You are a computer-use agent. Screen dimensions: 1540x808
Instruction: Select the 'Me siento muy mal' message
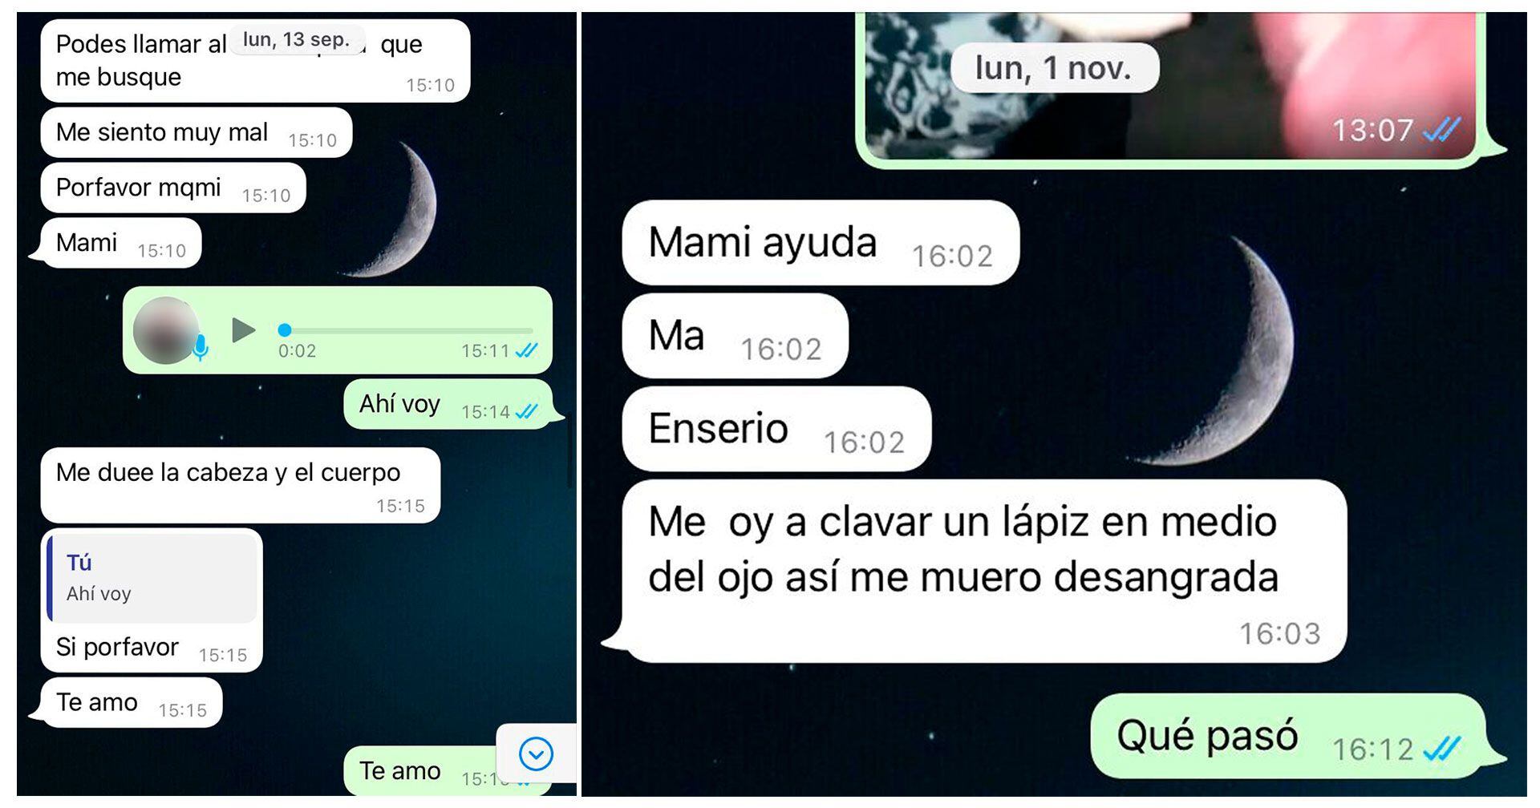point(197,132)
